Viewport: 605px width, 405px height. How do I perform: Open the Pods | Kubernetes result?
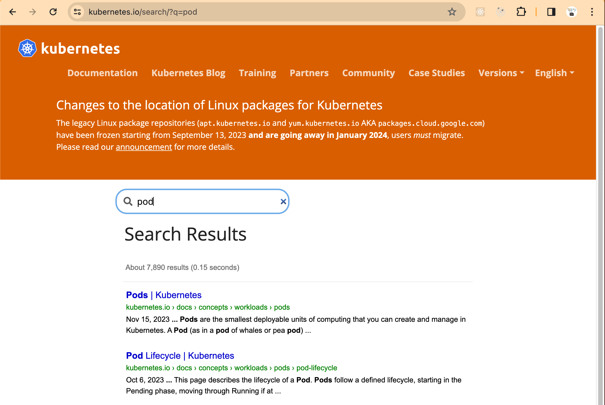coord(164,295)
